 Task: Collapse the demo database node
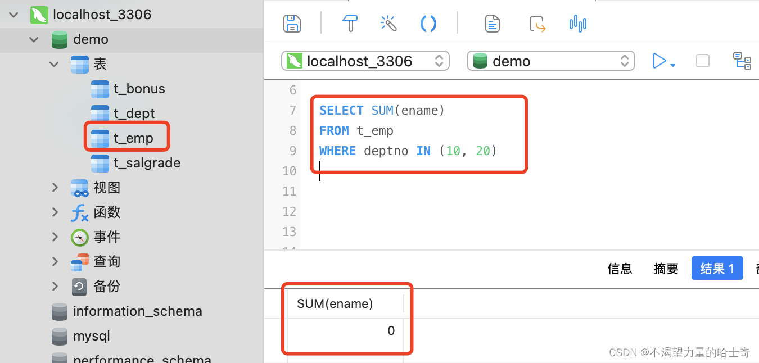pyautogui.click(x=34, y=39)
